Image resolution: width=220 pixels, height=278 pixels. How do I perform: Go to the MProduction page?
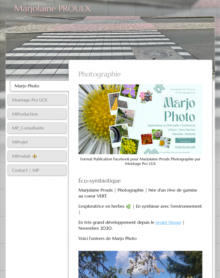[37, 114]
